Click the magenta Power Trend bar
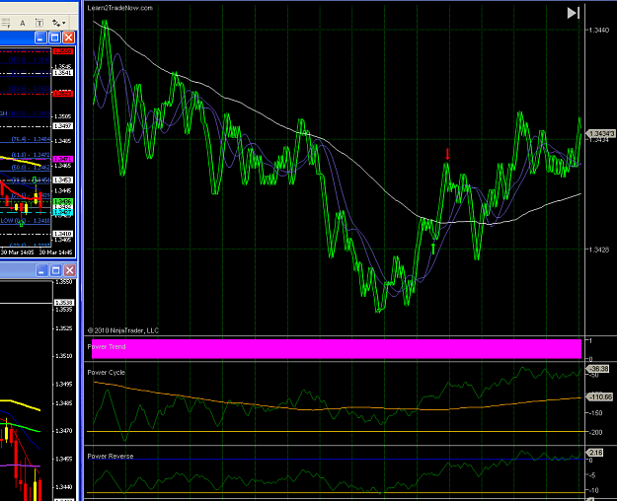The height and width of the screenshot is (501, 617). coord(337,349)
